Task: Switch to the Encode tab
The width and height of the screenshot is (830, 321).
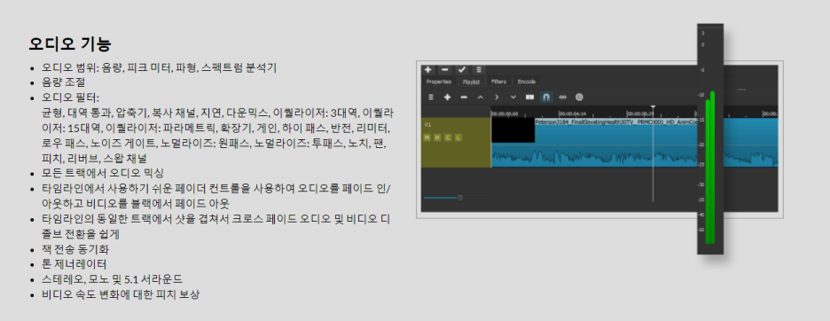Action: (526, 82)
